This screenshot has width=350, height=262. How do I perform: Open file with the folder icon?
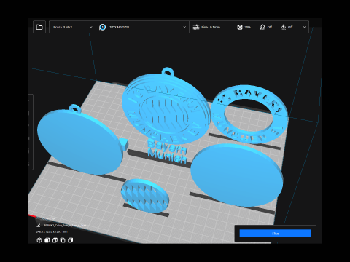(39, 27)
